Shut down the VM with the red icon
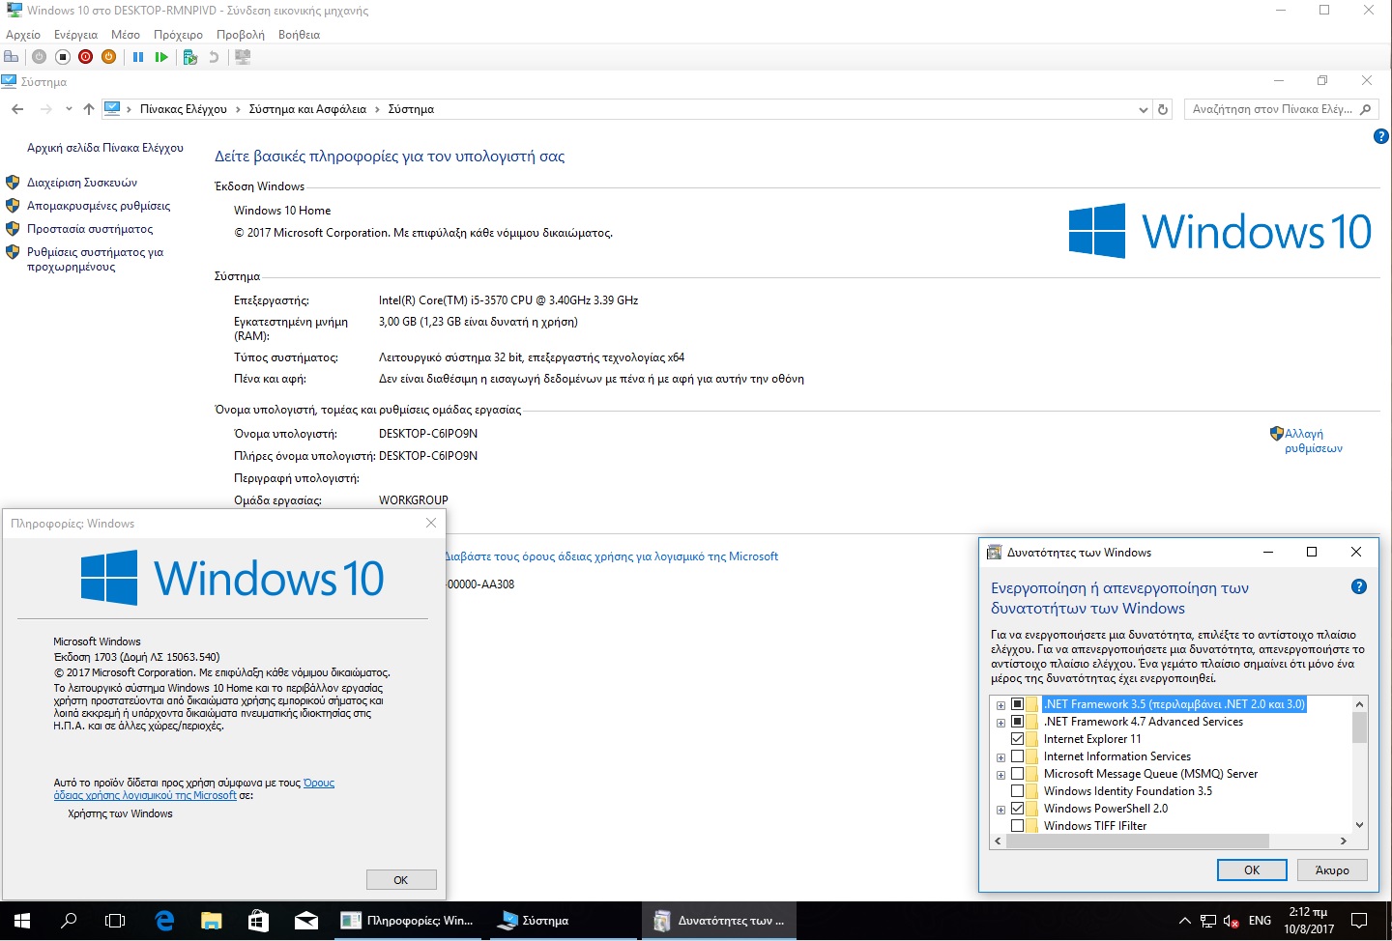This screenshot has width=1392, height=941. click(x=85, y=57)
